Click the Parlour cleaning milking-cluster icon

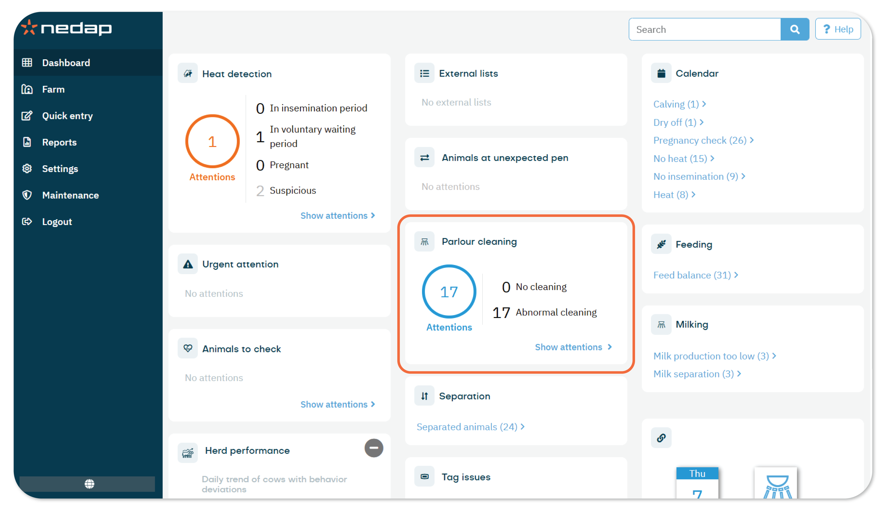tap(424, 241)
